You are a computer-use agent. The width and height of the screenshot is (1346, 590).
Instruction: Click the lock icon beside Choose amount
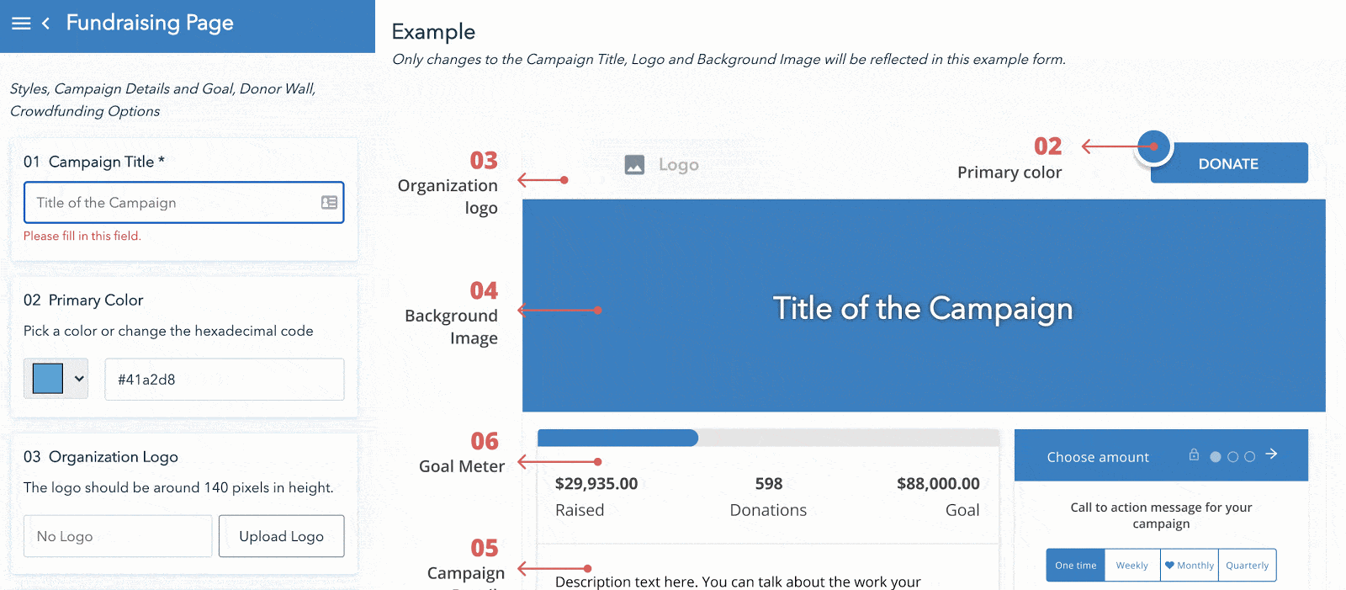[x=1194, y=455]
